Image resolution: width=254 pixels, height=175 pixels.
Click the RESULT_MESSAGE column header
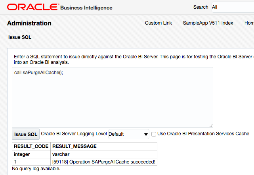74,146
